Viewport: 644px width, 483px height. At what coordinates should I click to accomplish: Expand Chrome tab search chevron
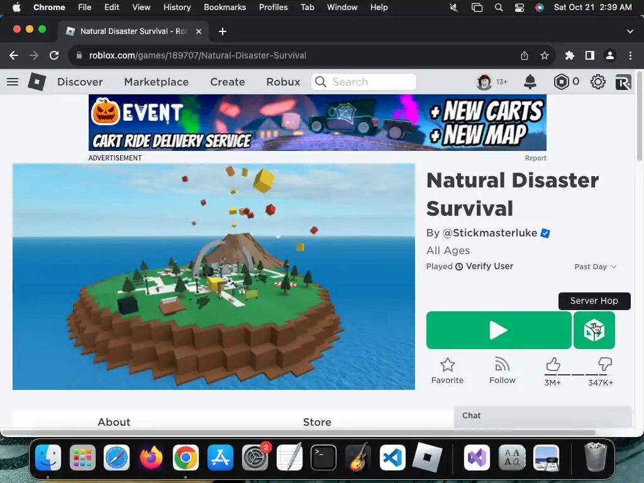pyautogui.click(x=630, y=31)
